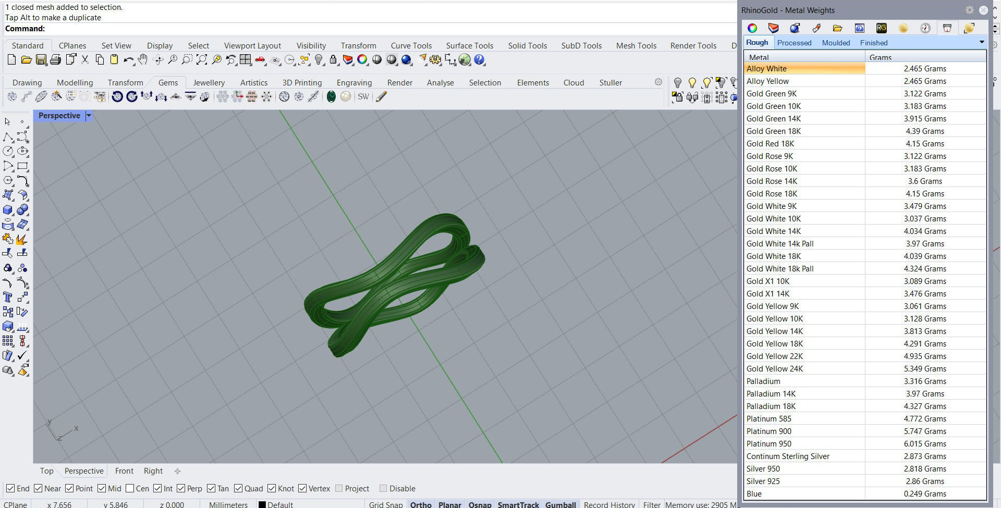Click the compass icon in RhinoGold panel
The image size is (1001, 508).
[x=925, y=28]
